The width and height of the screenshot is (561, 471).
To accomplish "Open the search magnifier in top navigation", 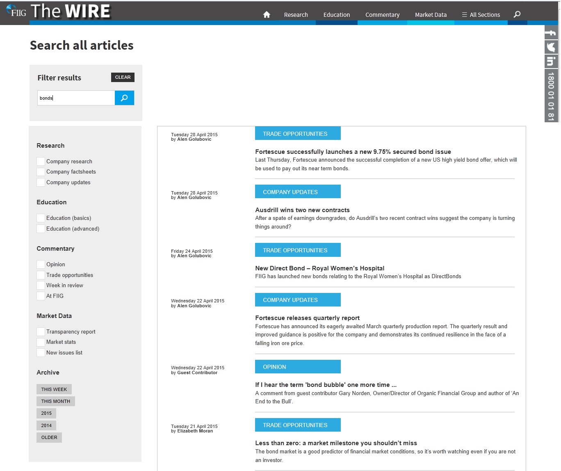I will click(x=517, y=14).
